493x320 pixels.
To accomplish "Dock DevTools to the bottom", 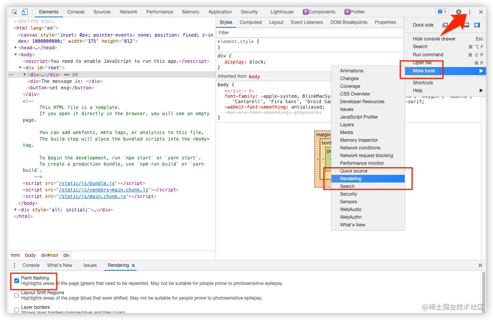I will pos(466,25).
